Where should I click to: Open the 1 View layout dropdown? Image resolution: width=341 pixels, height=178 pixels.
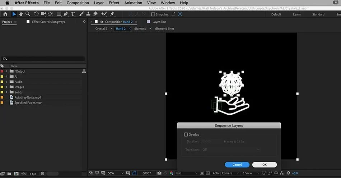(251, 173)
